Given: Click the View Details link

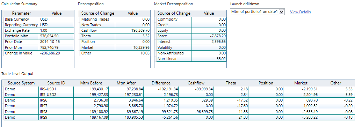Looking at the screenshot, I should pos(300,12).
